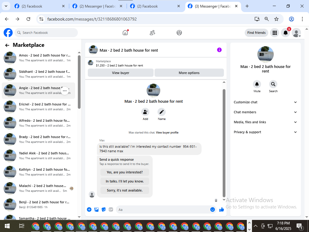Send a thumbs up like
309x232 pixels.
tap(222, 210)
